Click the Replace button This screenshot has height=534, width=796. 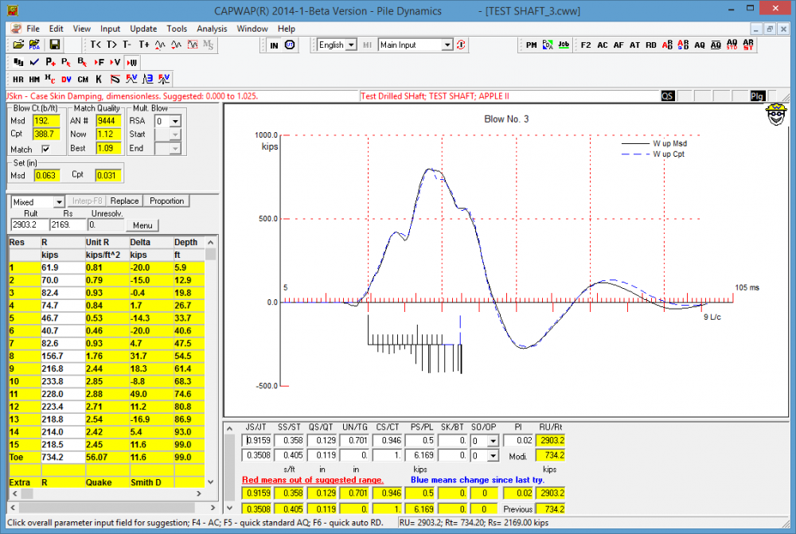(124, 201)
